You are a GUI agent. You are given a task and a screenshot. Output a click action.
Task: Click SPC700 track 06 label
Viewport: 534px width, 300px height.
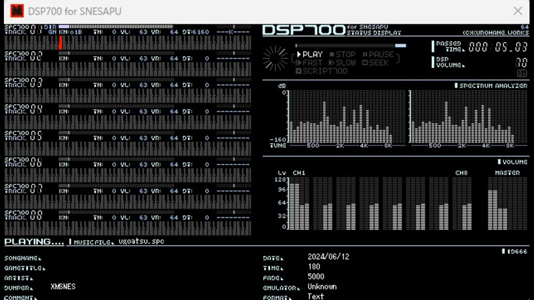23,162
